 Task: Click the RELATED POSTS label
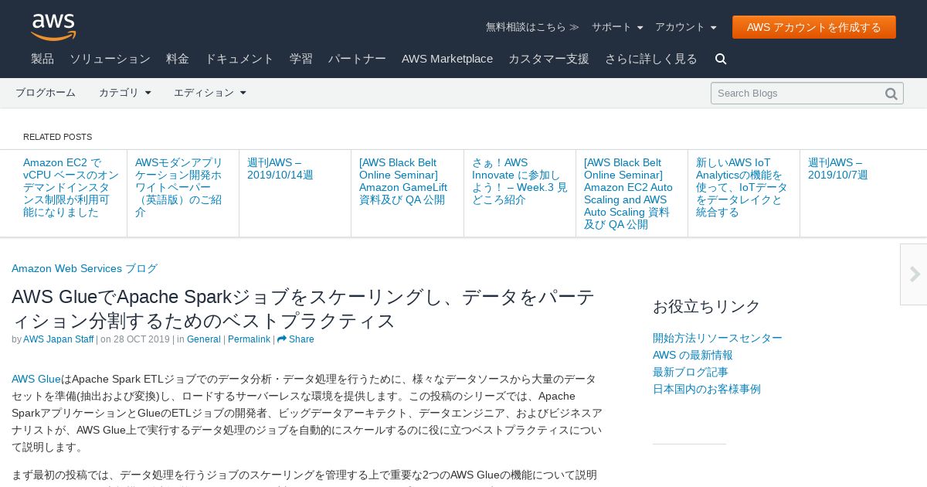pyautogui.click(x=58, y=137)
